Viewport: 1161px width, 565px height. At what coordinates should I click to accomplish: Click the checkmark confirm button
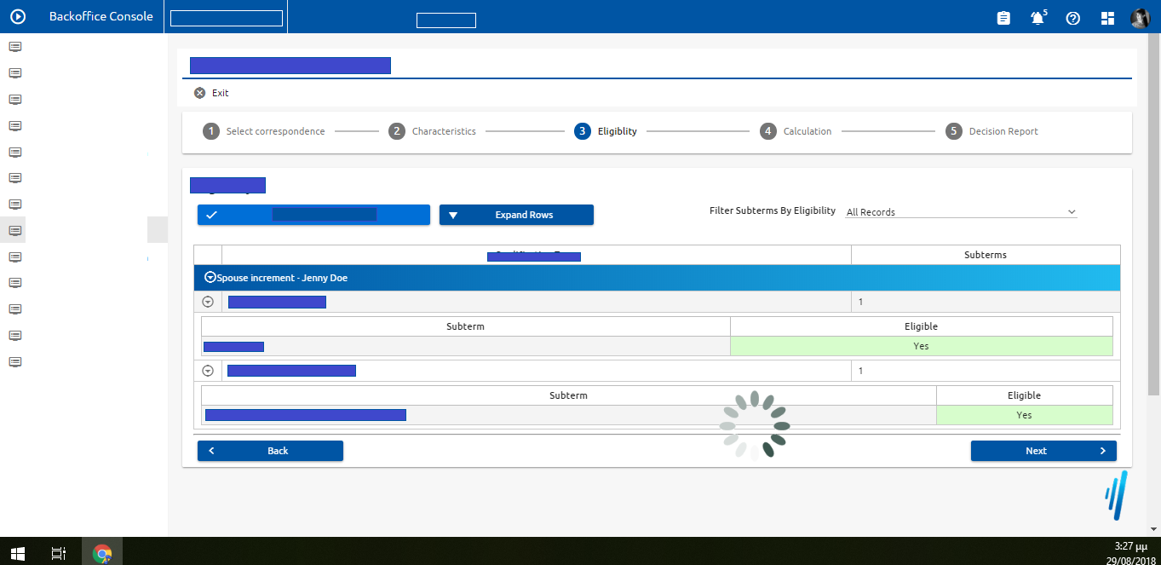[x=313, y=215]
